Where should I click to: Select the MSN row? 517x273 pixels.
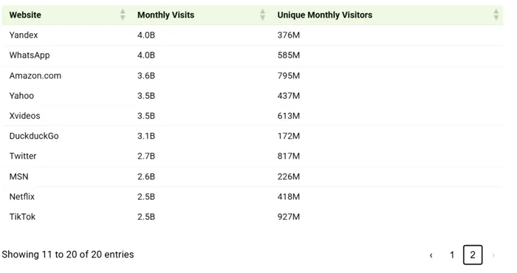click(x=253, y=176)
